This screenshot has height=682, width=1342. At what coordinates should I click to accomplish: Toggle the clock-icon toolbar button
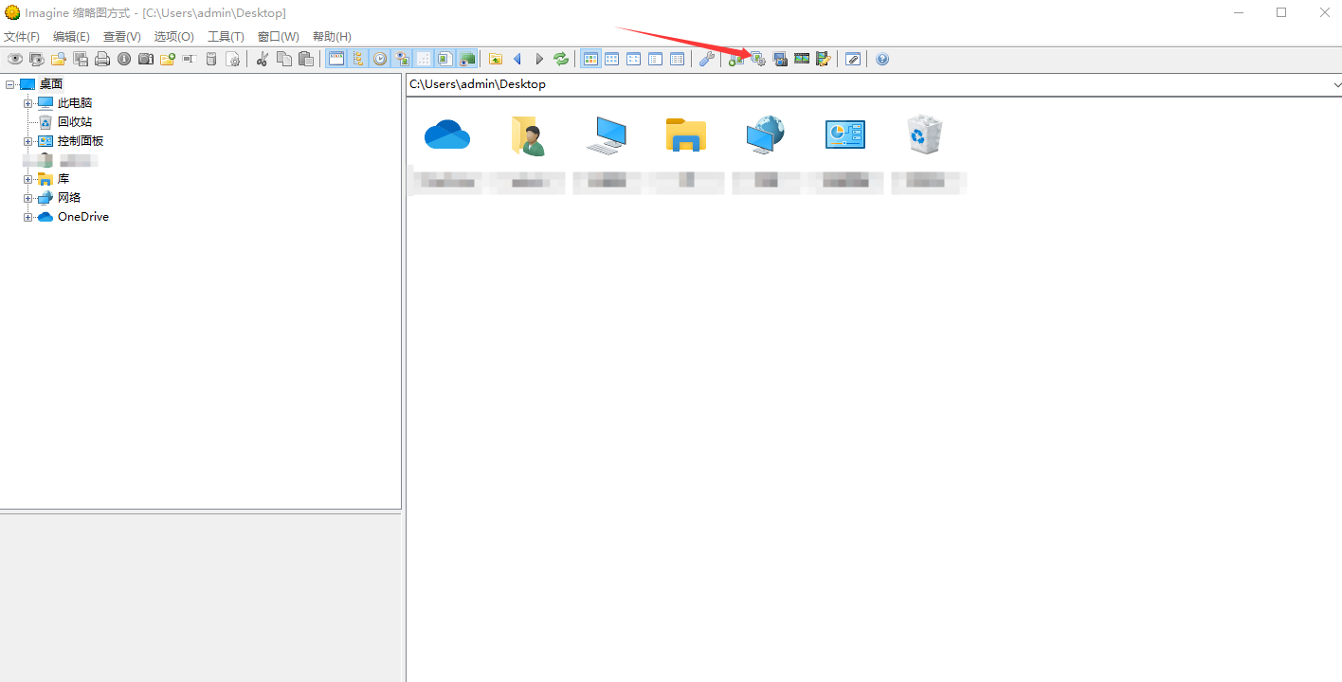[380, 59]
